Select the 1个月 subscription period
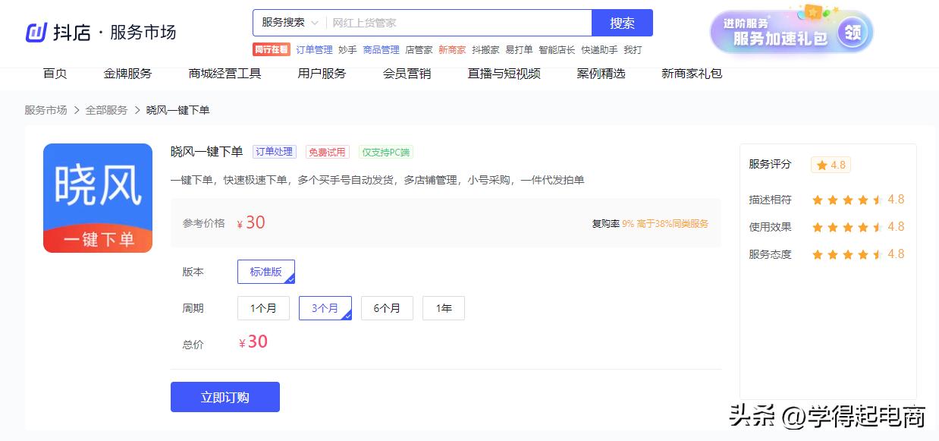939x441 pixels. pos(263,307)
